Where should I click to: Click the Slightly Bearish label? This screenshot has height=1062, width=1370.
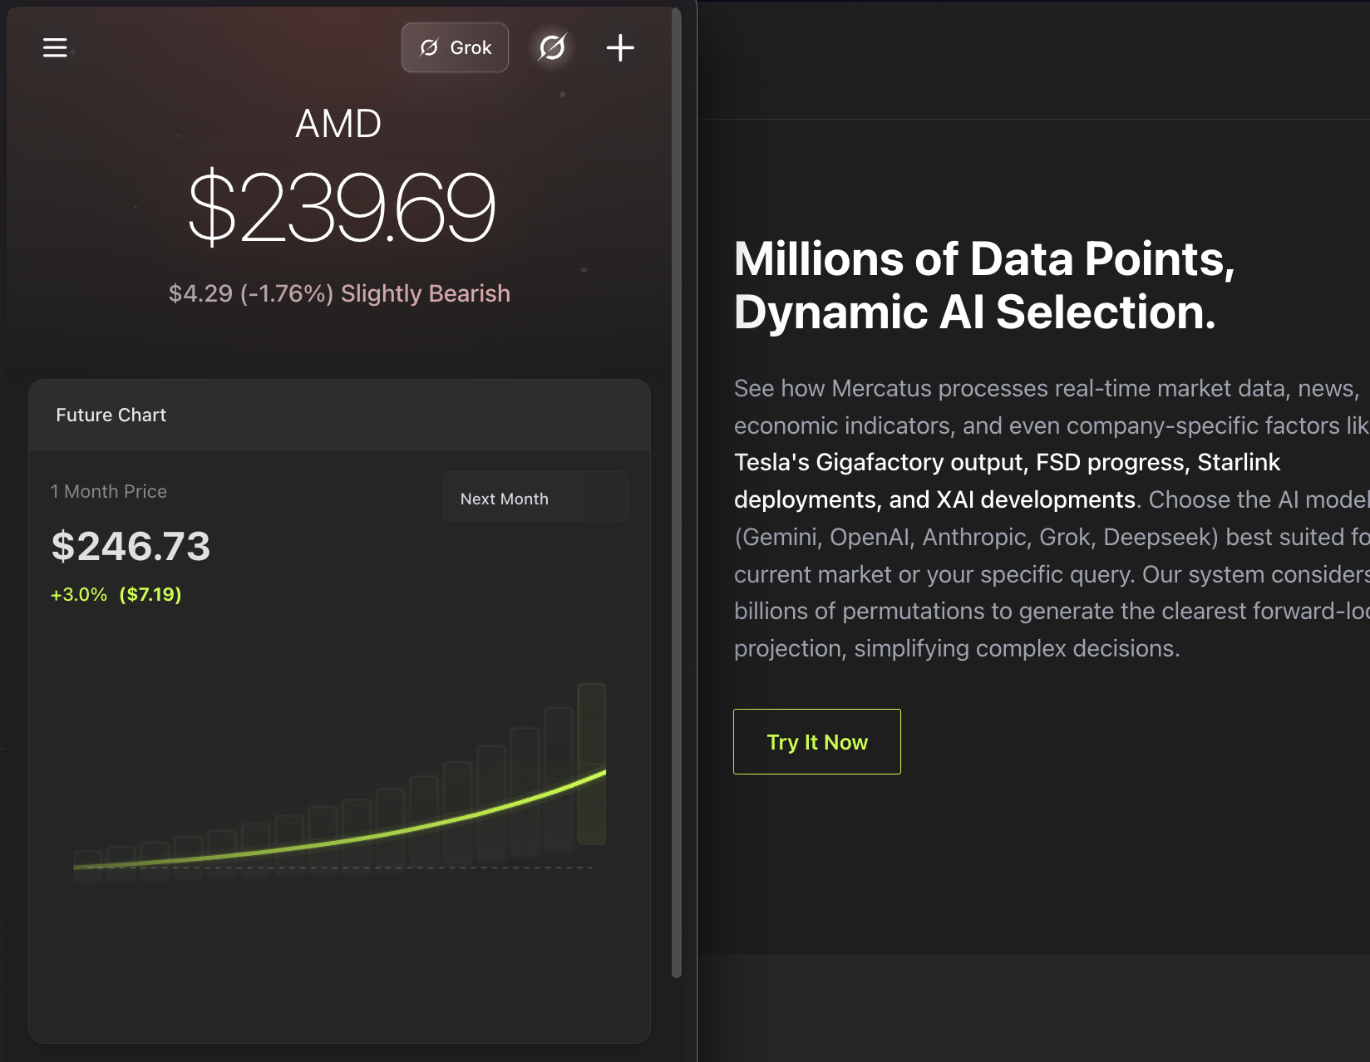point(426,293)
